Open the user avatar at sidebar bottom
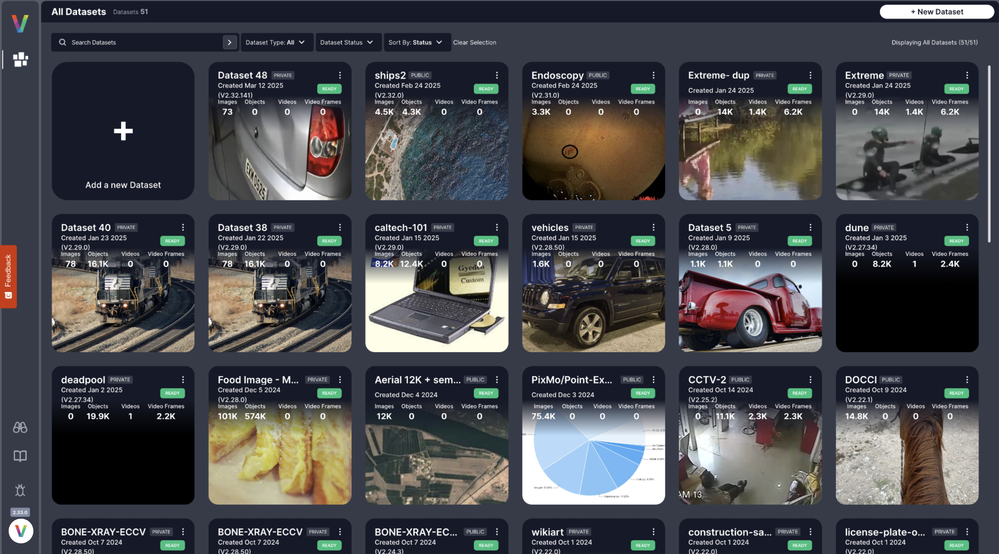 (x=21, y=531)
